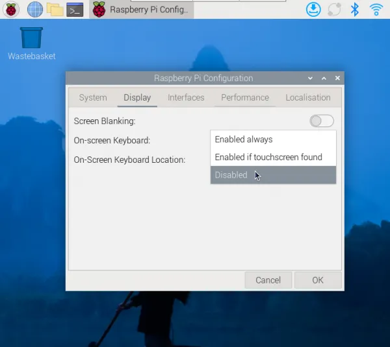The width and height of the screenshot is (390, 347).
Task: Open the File Manager folder icon
Action: (55, 9)
